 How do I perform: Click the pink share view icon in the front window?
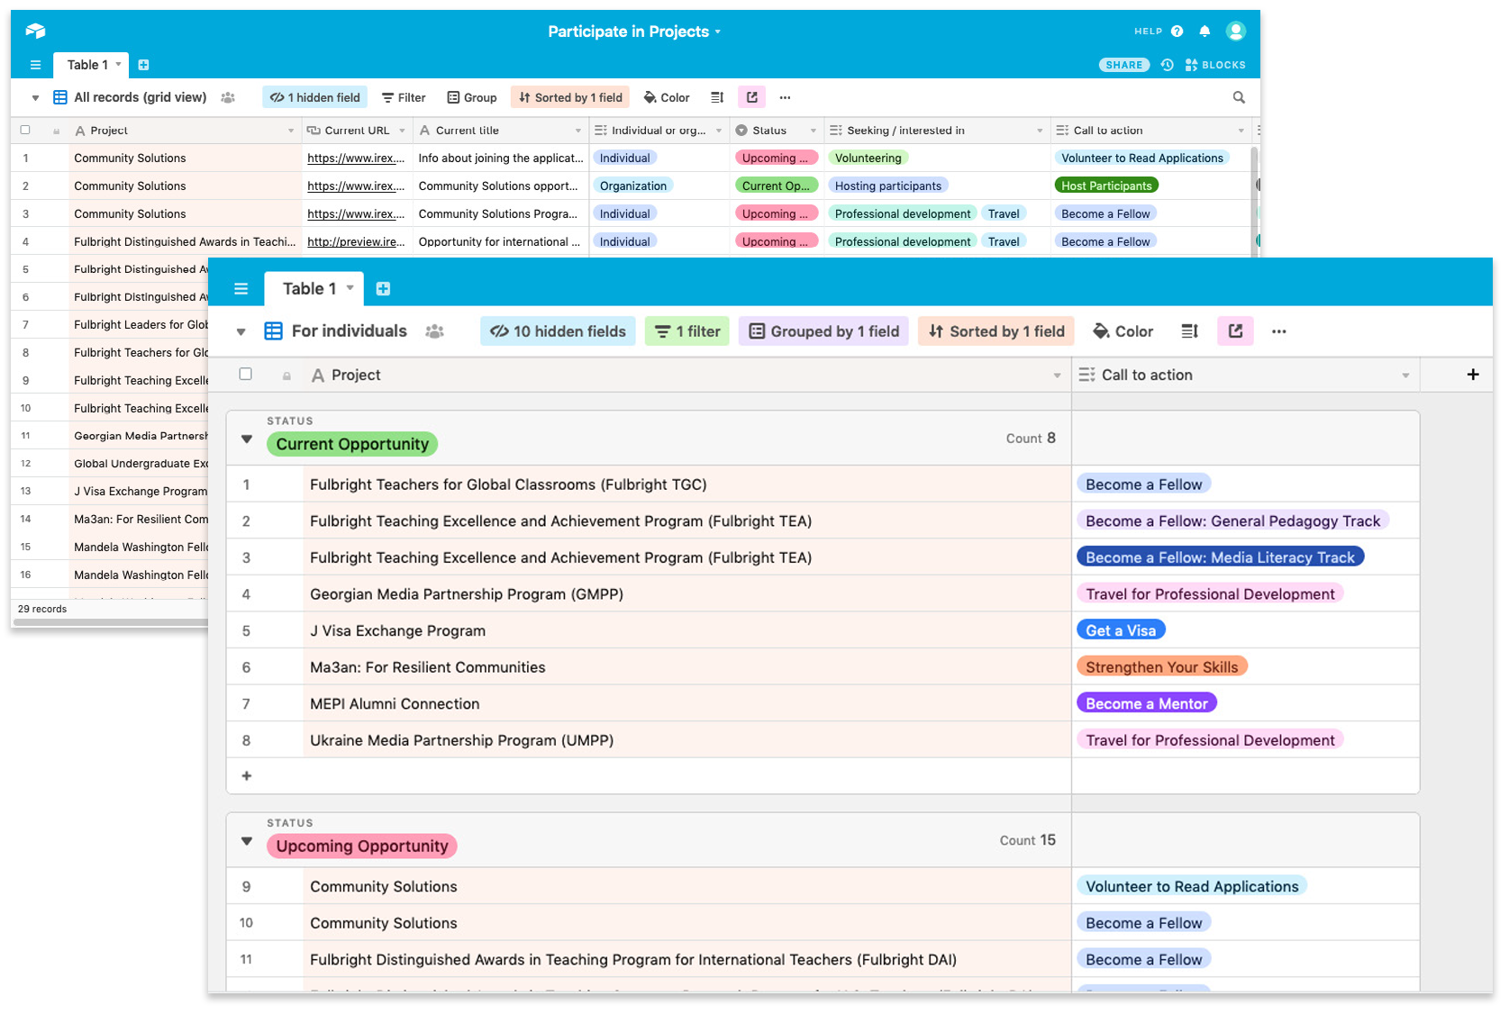coord(1235,331)
